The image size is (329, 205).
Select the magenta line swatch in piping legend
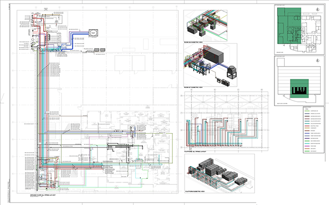[307, 146]
